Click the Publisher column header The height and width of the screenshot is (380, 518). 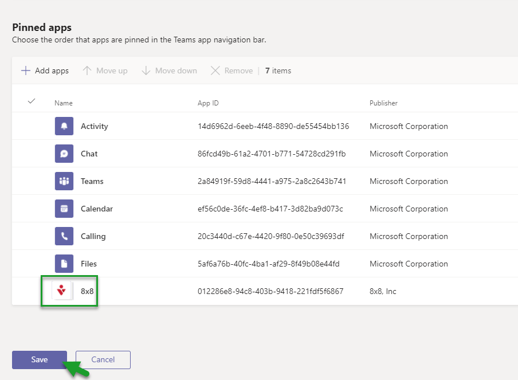click(x=383, y=103)
